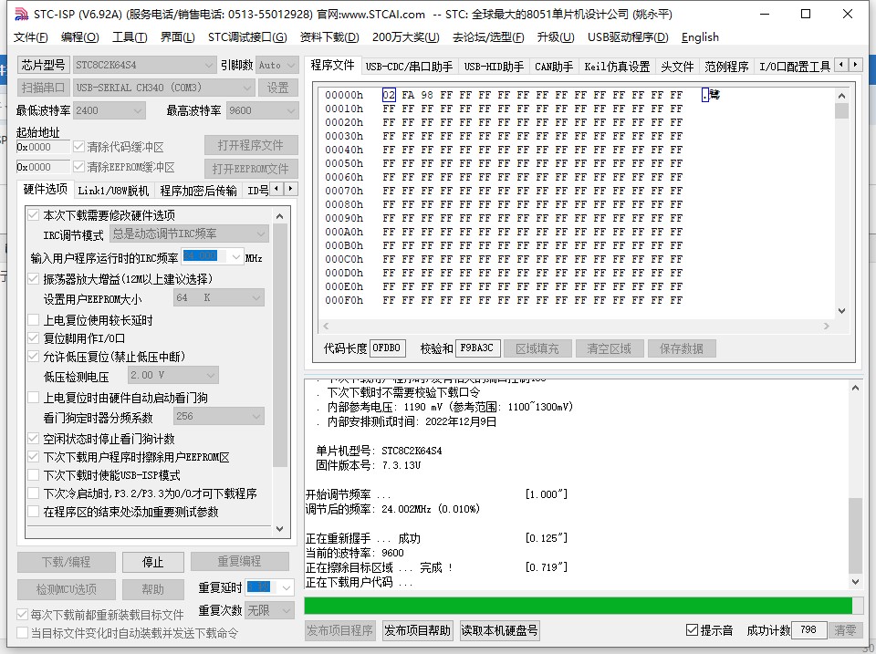Toggle 振荡器放大增益 checkbox
This screenshot has width=876, height=654.
34,279
